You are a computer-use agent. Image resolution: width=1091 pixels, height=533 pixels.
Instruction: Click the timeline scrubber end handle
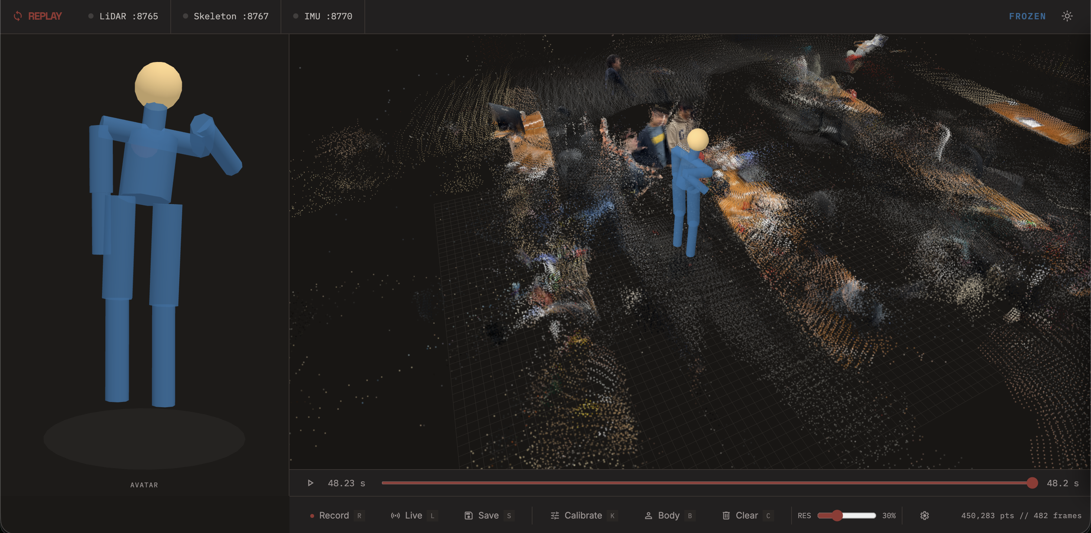(1032, 483)
